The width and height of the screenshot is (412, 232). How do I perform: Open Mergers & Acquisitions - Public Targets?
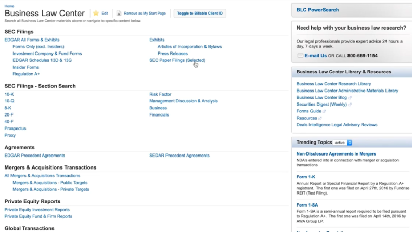tap(50, 183)
